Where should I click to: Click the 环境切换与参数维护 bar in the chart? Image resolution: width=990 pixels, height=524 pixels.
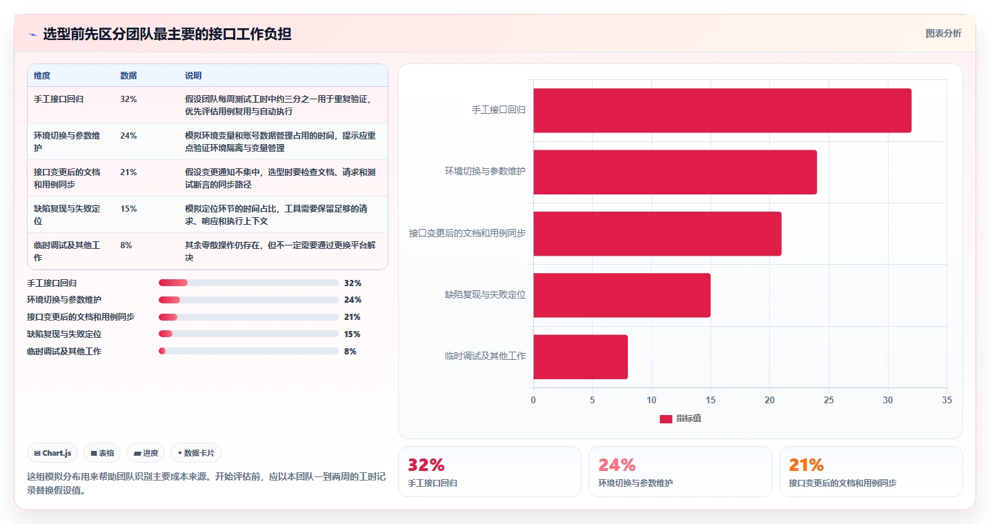click(x=675, y=172)
